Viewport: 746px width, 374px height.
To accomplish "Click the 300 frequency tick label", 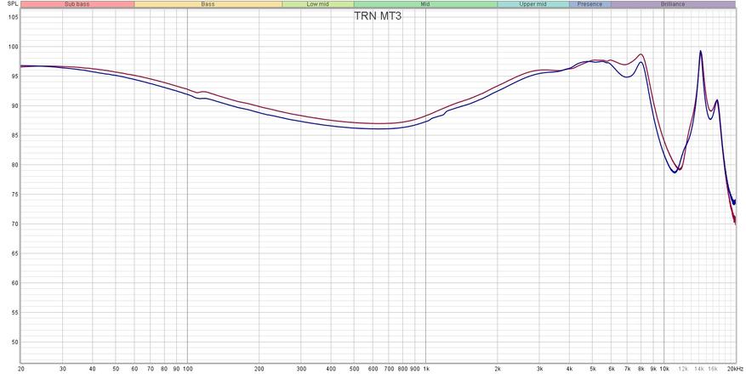I will point(300,369).
